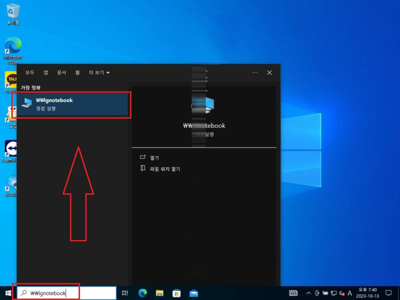Switch to the 문서 search tab
The width and height of the screenshot is (400, 300).
(x=61, y=73)
